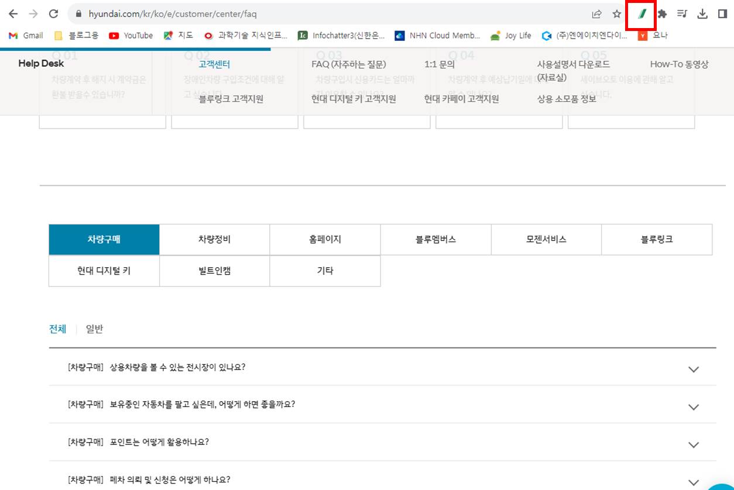Select the 블루링크 category tab
Screen dimensions: 734x490
pos(657,240)
